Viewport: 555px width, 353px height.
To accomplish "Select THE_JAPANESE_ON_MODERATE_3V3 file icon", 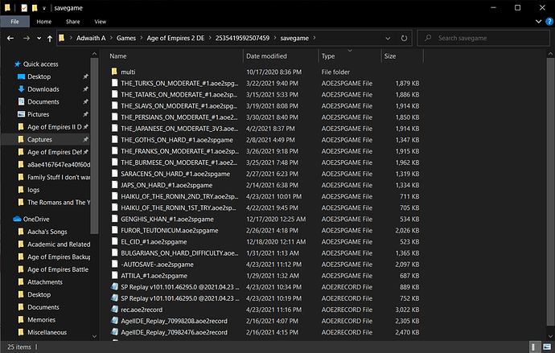I will tap(114, 129).
